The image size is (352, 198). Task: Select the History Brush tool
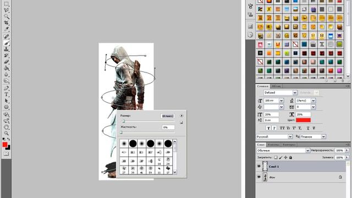pyautogui.click(x=6, y=56)
